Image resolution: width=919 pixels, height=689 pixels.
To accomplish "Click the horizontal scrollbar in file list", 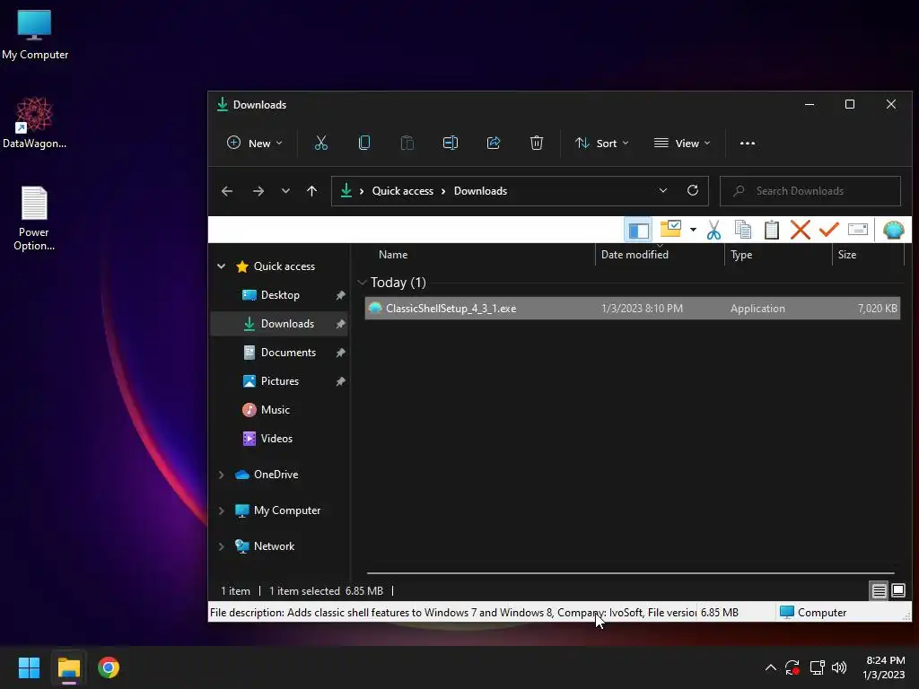I will pyautogui.click(x=631, y=573).
